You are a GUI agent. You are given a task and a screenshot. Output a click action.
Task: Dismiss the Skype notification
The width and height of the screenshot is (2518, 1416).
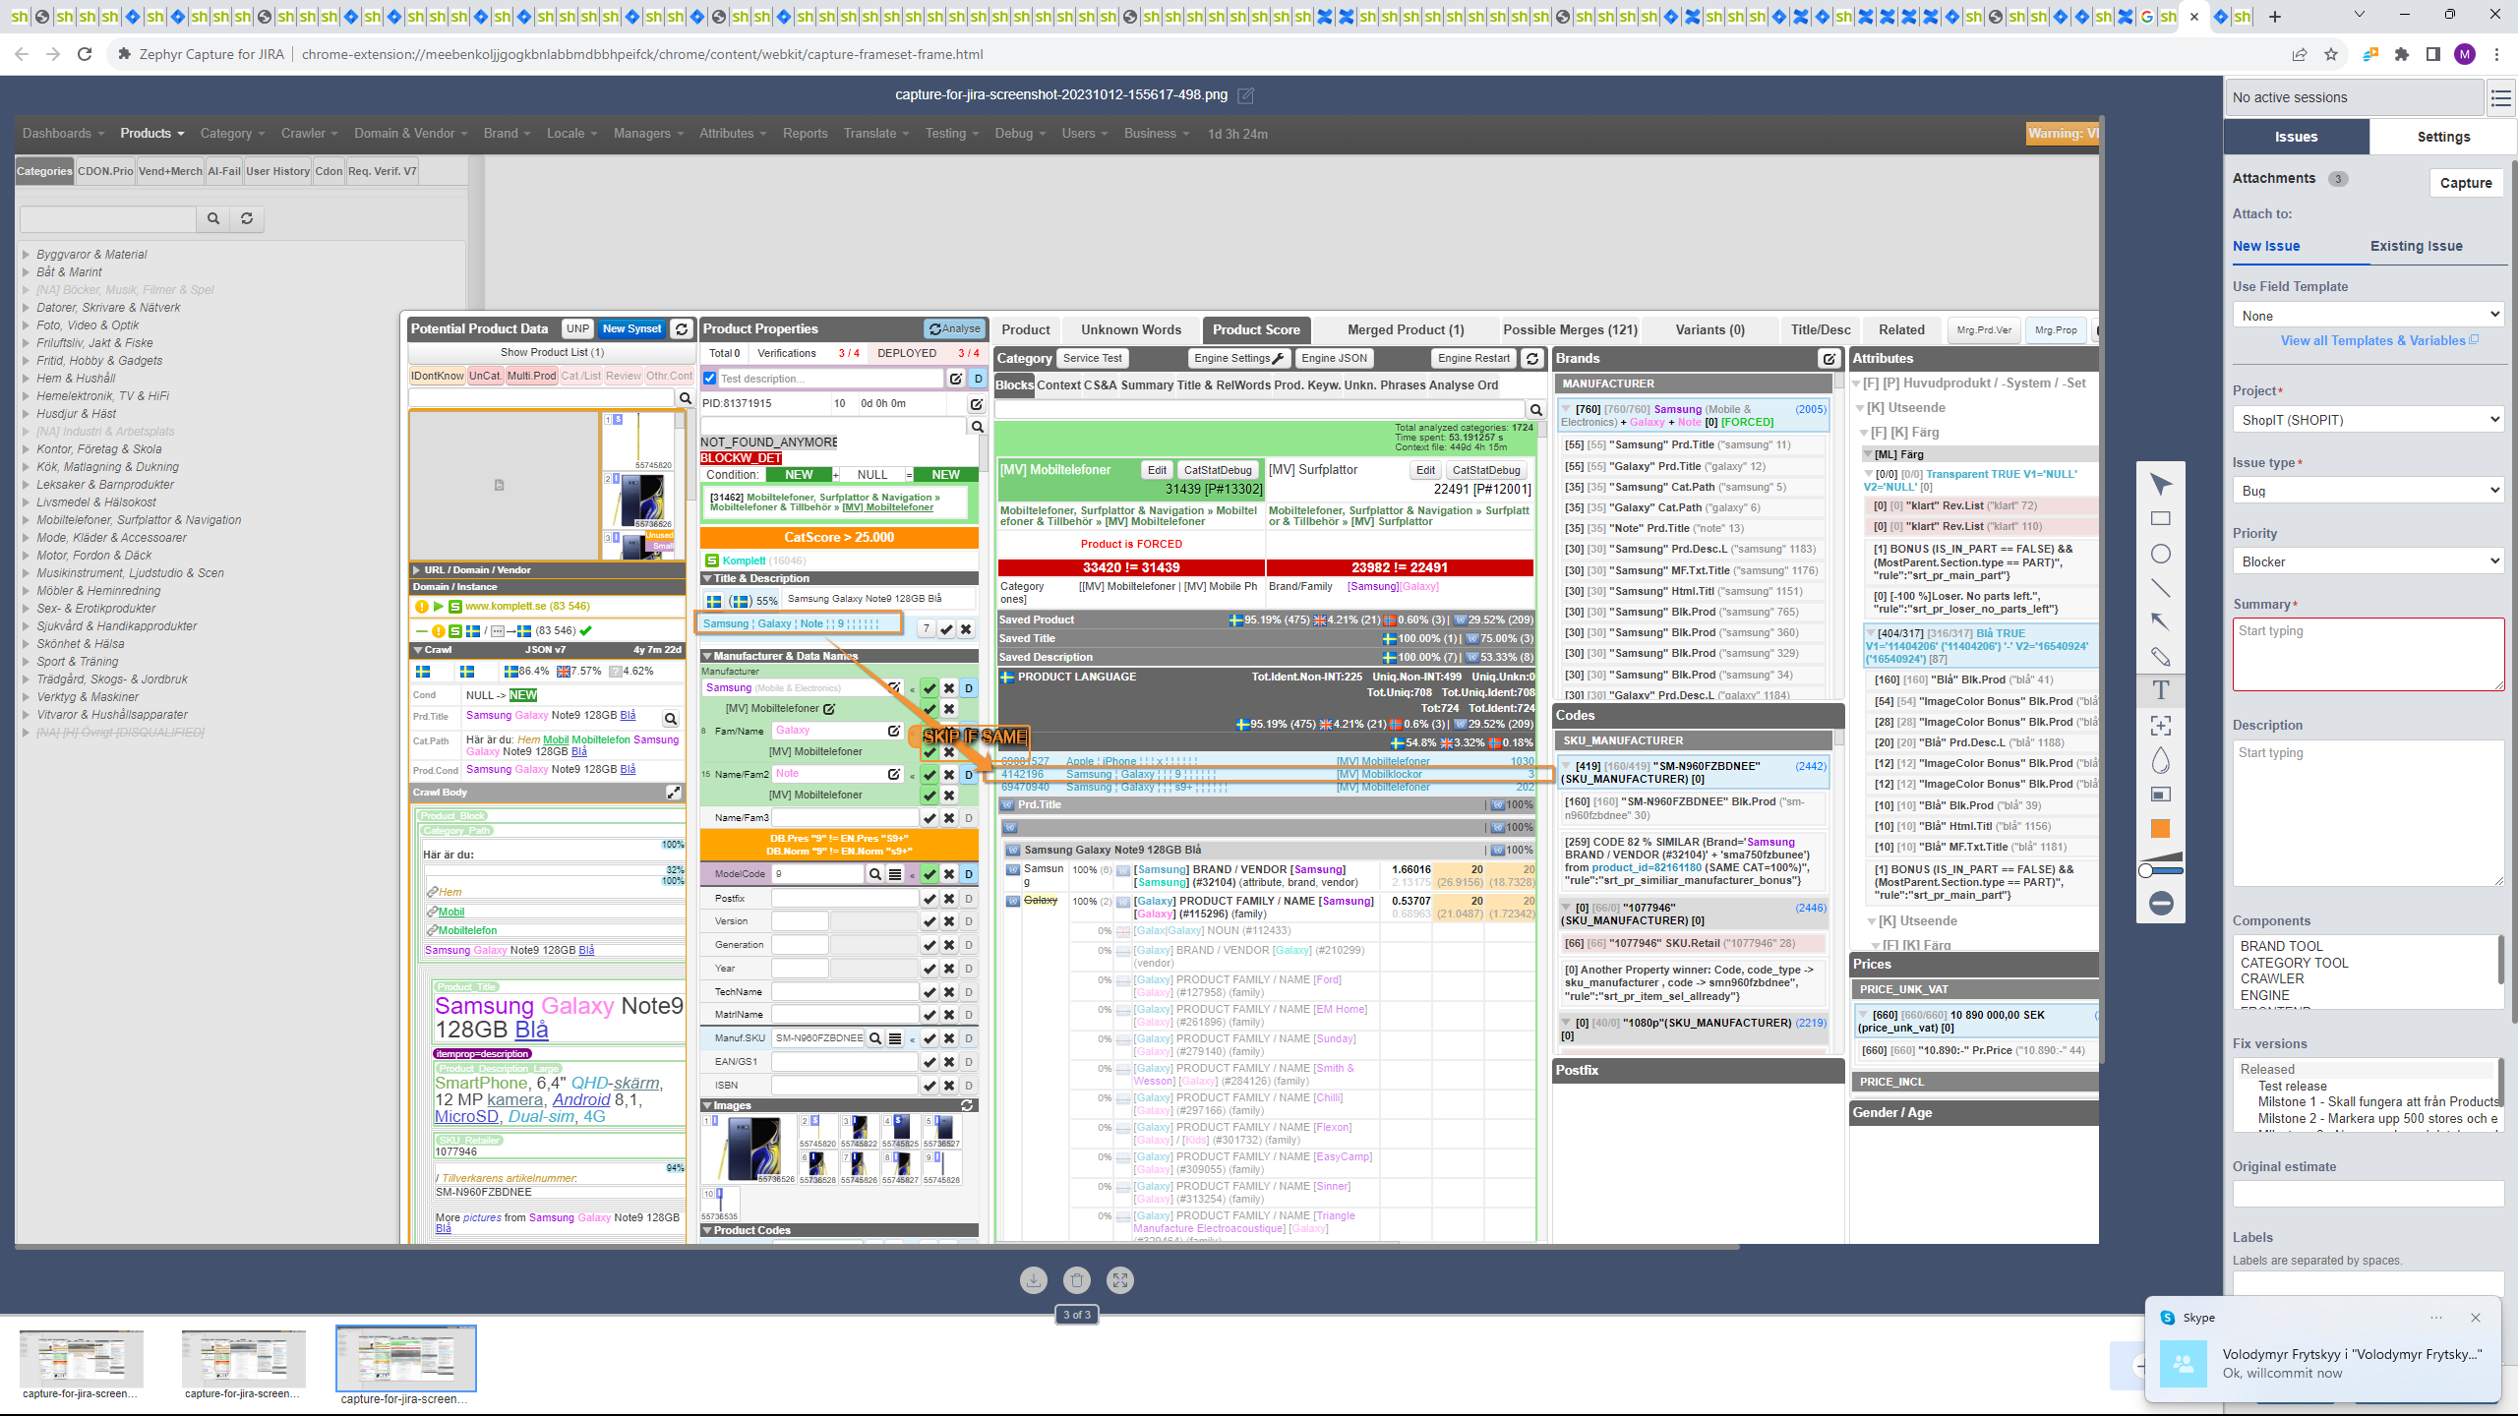[x=2476, y=1318]
